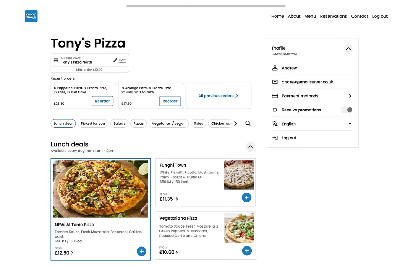Click the translate language icon
The height and width of the screenshot is (267, 400).
275,124
